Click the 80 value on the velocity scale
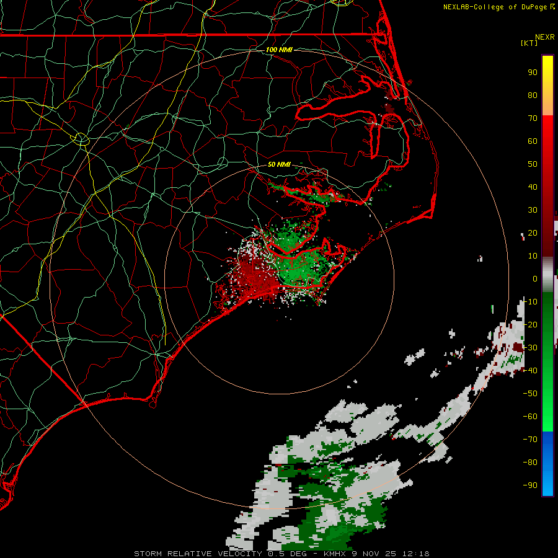558x558 pixels. (x=533, y=95)
